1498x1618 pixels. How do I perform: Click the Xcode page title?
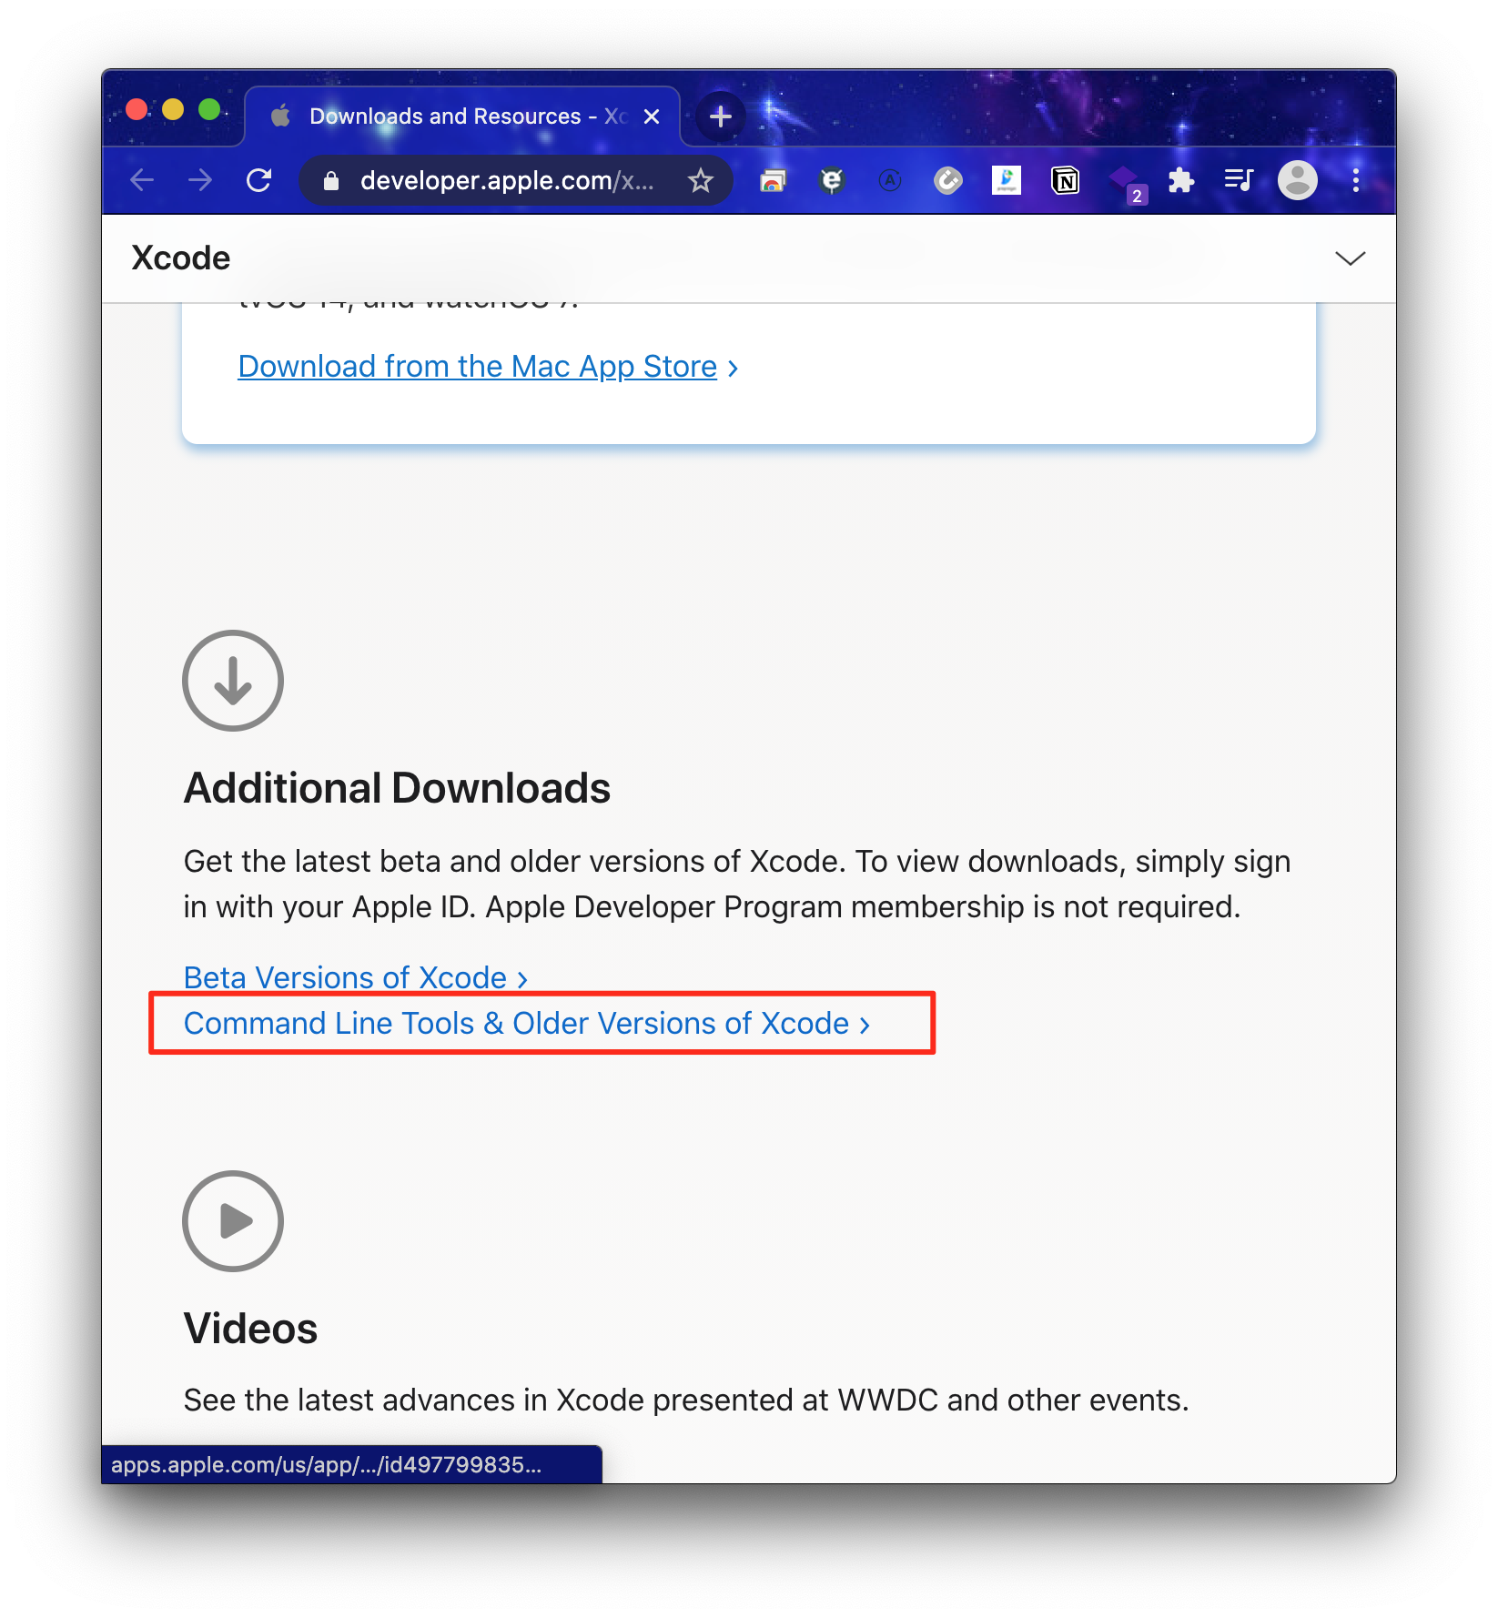[181, 258]
